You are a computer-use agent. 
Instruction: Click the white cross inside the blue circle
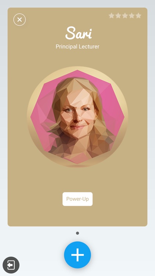77,255
